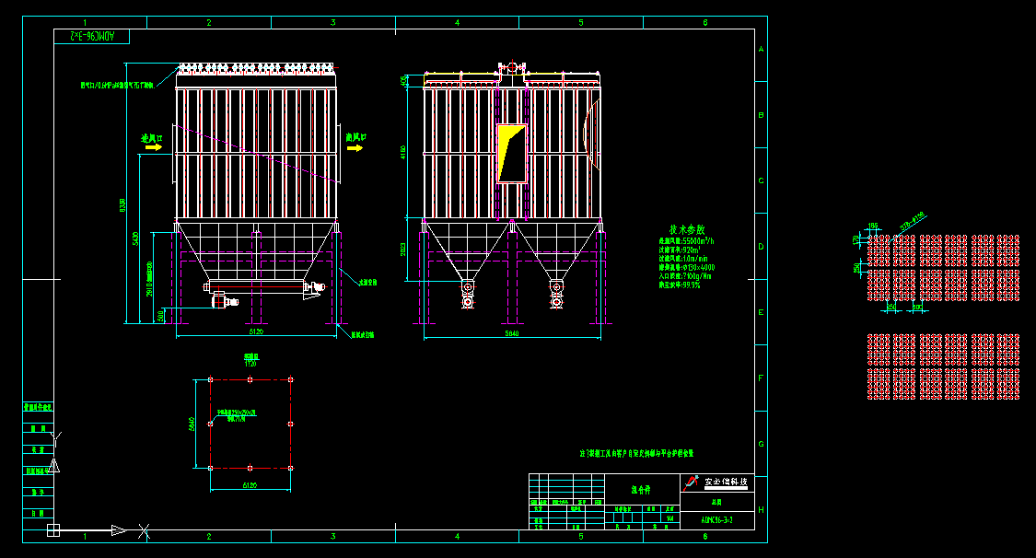Screen dimensions: 1036x558
Task: Select the screw conveyor motor under front hopper
Action: 221,298
